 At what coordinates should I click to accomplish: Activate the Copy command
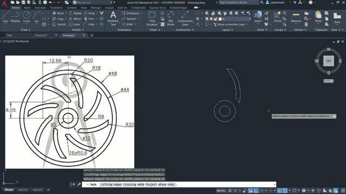click(x=58, y=19)
